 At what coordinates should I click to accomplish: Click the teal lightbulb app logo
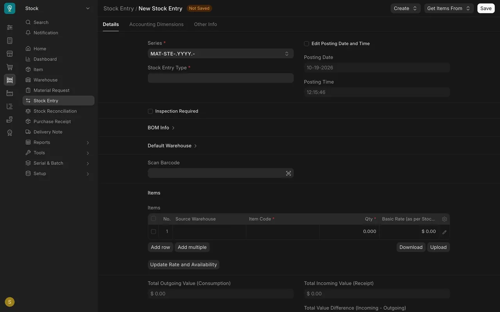pos(10,8)
